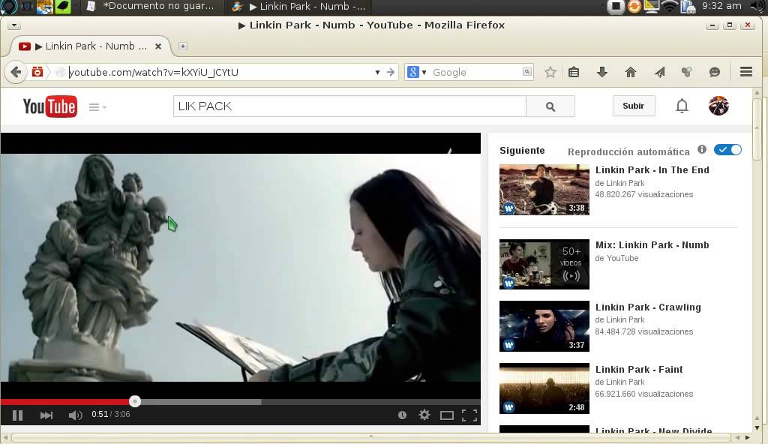
Task: Go back with Firefox back arrow
Action: click(x=16, y=72)
